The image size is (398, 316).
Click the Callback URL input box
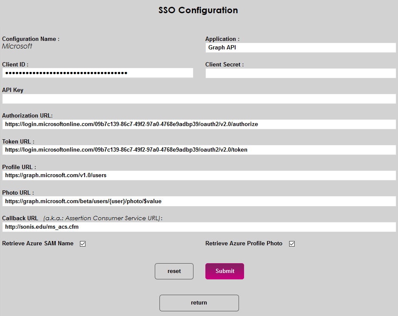(x=199, y=227)
